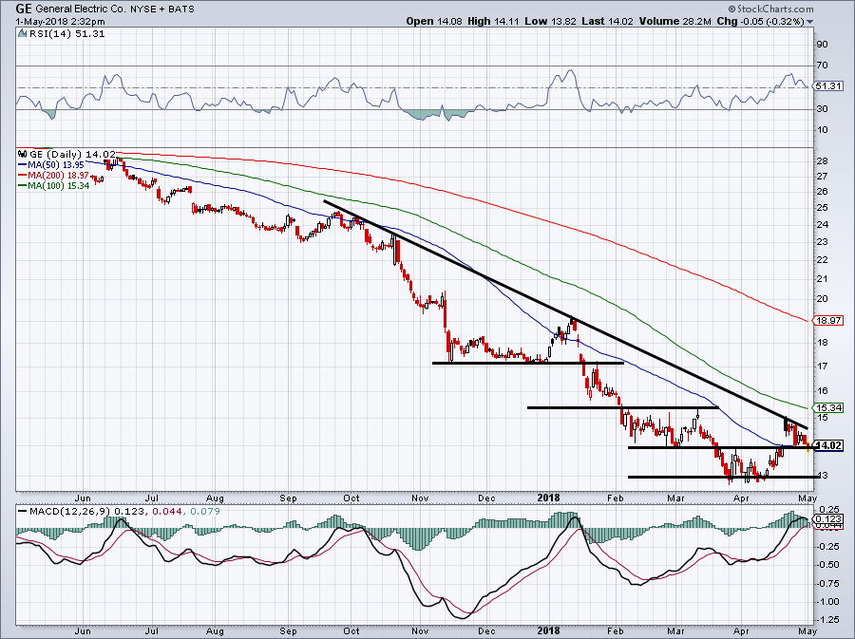Click the -1.00 MACD axis label
Screen dimensions: 855x639
[828, 601]
